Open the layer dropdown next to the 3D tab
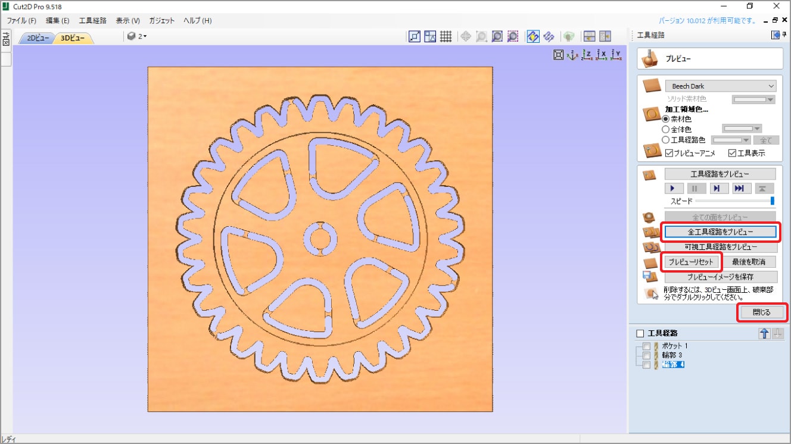Viewport: 791px width, 444px height. click(137, 37)
